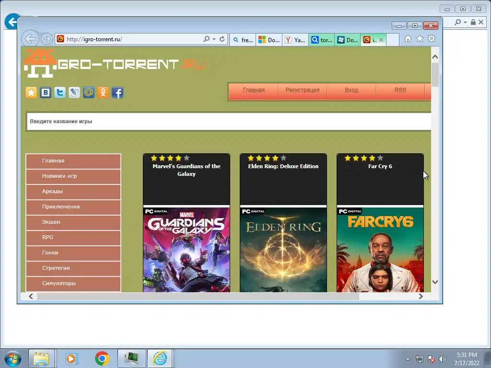491x368 pixels.
Task: Click the page's vertical scrollbar down arrow
Action: point(435,282)
